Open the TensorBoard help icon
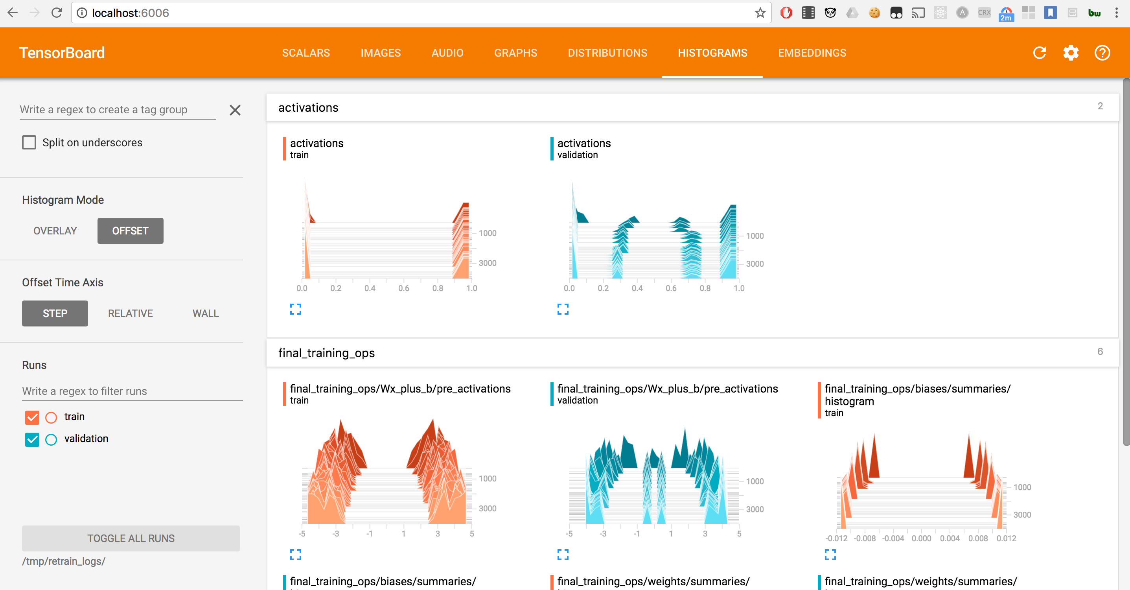1130x590 pixels. click(x=1102, y=53)
